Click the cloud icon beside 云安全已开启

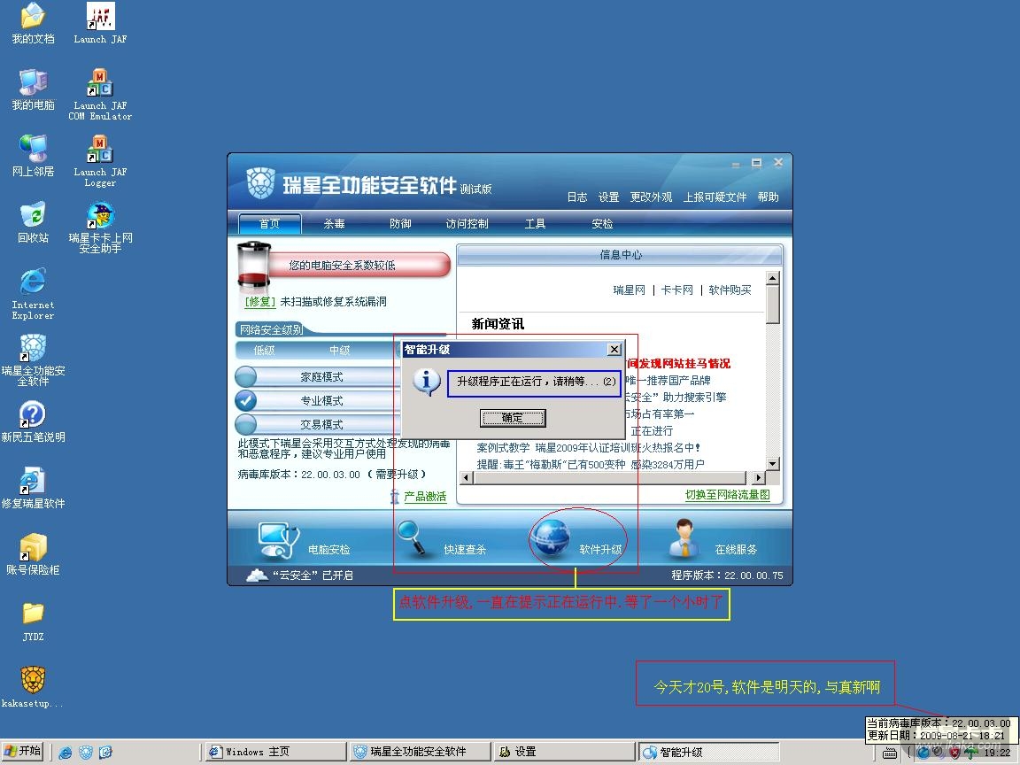click(257, 575)
